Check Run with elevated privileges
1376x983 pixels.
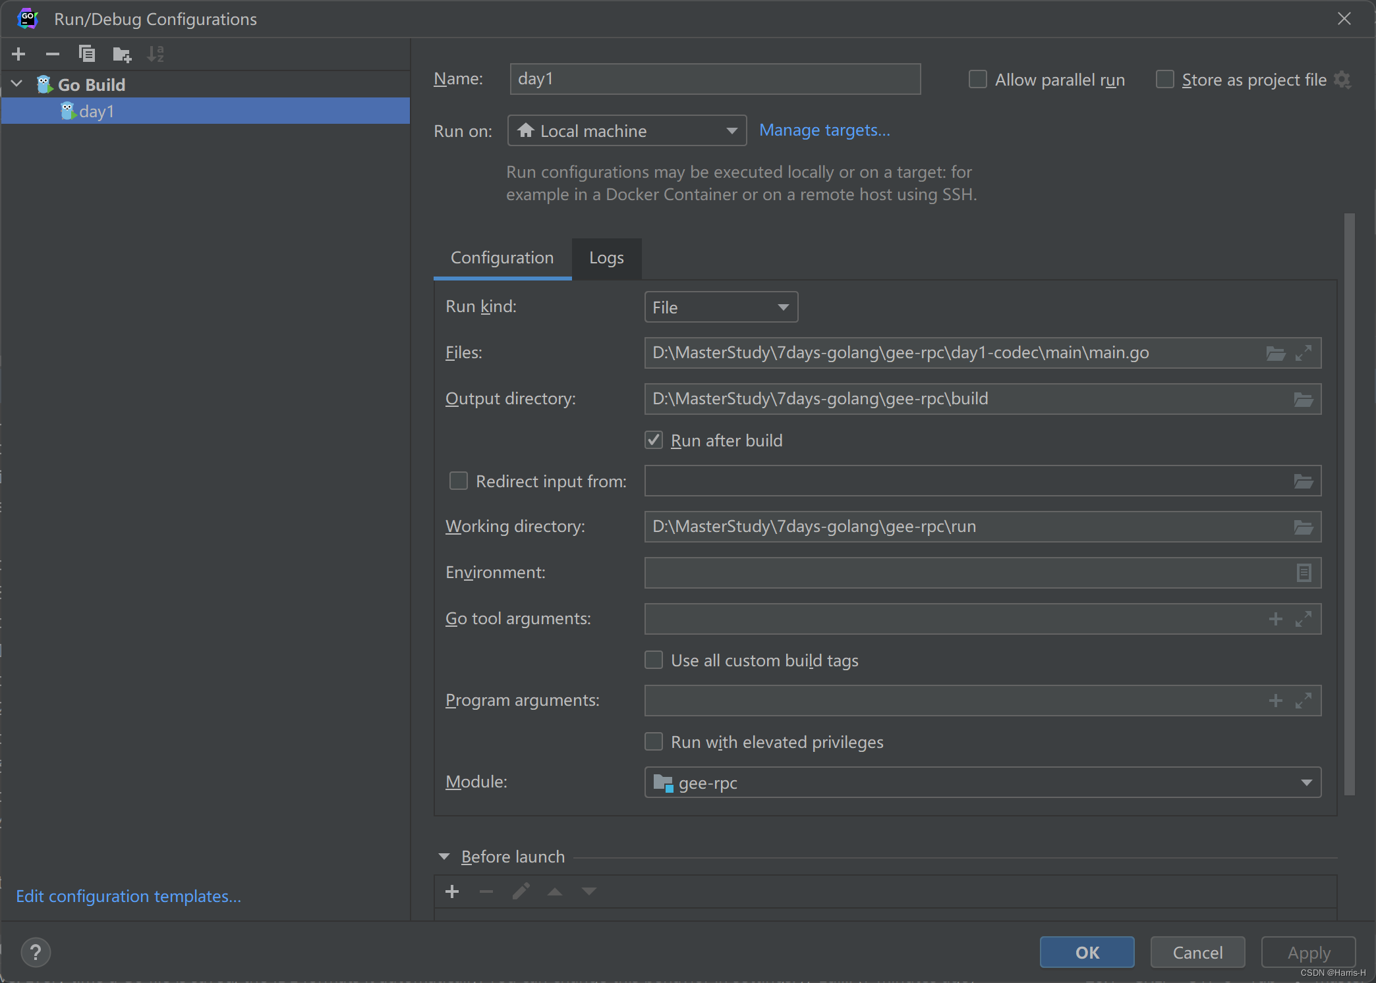(x=654, y=742)
